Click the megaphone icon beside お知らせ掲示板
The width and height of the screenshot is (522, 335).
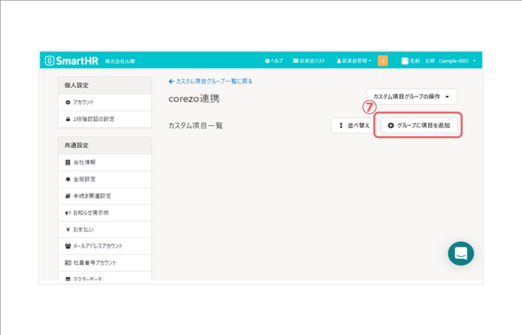pyautogui.click(x=68, y=213)
